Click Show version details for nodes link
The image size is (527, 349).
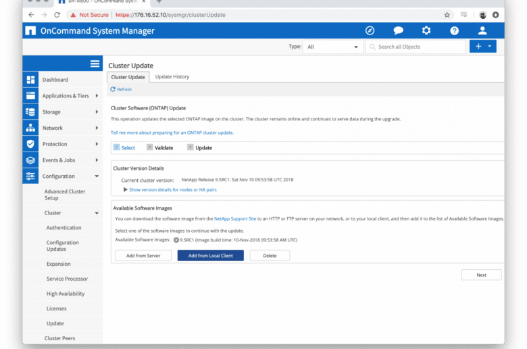[x=173, y=189]
